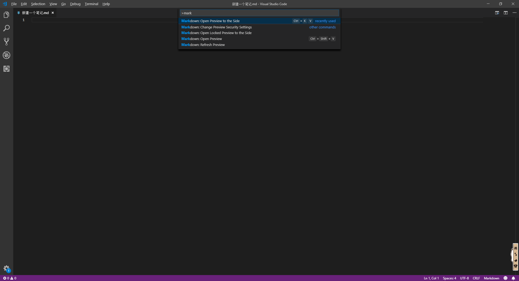Image resolution: width=519 pixels, height=281 pixels.
Task: Open Markdown preview to the side icon
Action: pos(497,13)
